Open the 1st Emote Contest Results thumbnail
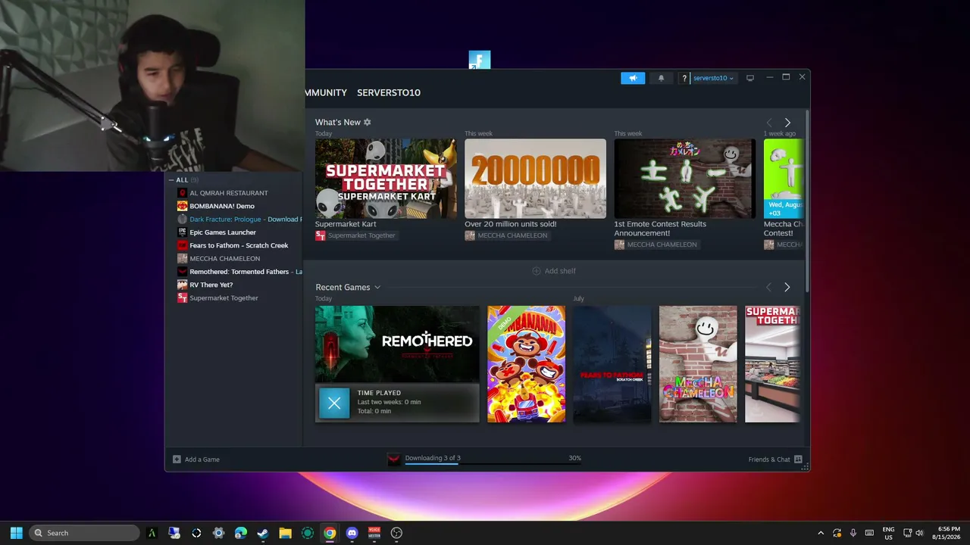Viewport: 970px width, 545px height. tap(685, 179)
